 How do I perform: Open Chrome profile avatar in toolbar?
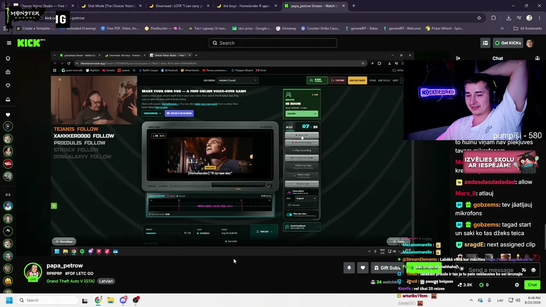pos(529,18)
